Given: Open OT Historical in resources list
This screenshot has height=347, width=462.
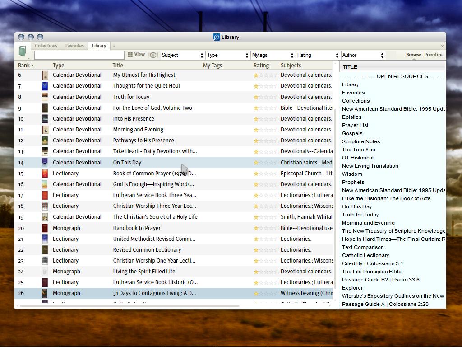Looking at the screenshot, I should pos(358,158).
